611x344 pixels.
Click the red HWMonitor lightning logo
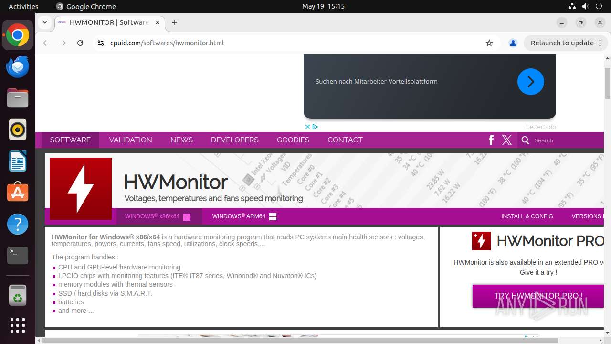coord(81,189)
